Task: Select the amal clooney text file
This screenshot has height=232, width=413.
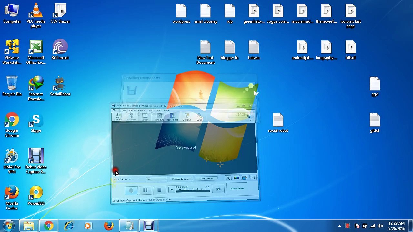Action: point(206,14)
